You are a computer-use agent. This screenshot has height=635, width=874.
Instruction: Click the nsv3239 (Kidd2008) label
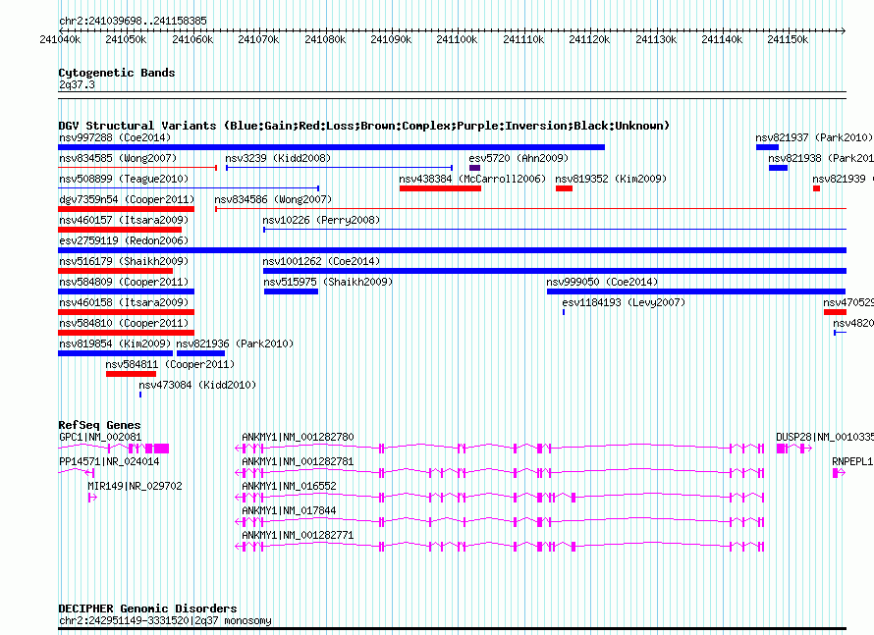[x=278, y=158]
